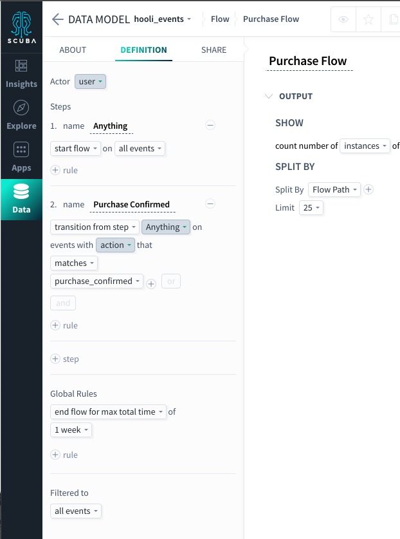Go back using the left arrow
Viewport: 400px width, 539px height.
point(58,19)
